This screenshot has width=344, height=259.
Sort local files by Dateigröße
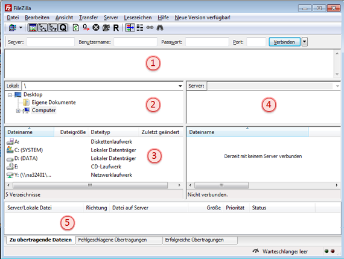coord(71,132)
